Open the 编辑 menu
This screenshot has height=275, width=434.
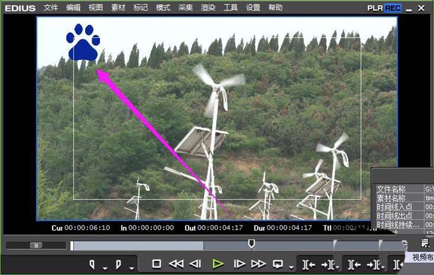[x=73, y=8]
